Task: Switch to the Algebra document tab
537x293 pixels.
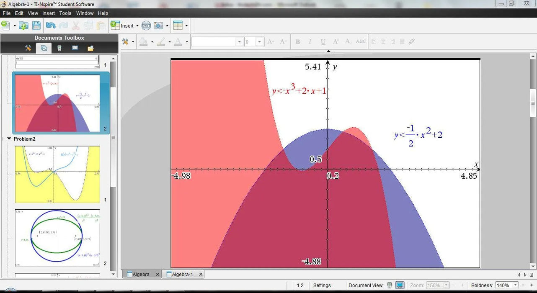Action: tap(141, 275)
